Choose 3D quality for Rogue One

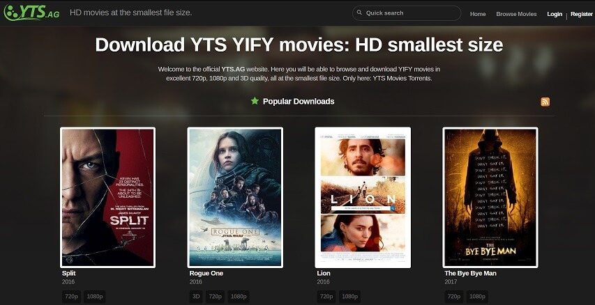196,296
